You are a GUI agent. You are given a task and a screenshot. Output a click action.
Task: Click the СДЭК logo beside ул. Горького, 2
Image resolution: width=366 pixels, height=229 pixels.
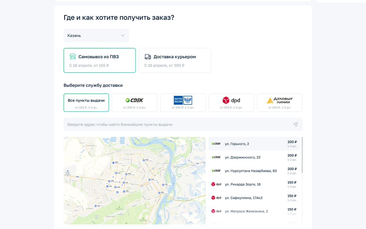point(216,144)
